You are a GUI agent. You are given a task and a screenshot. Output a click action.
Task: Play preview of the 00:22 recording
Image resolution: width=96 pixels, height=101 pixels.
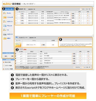click(x=79, y=21)
